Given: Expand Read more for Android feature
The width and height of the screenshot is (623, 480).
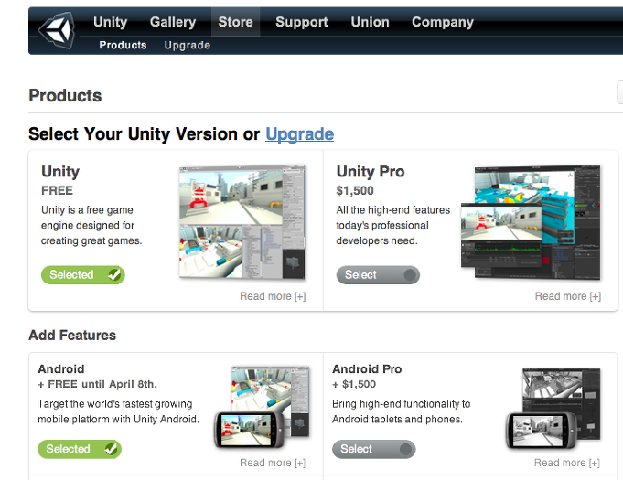Looking at the screenshot, I should pos(273,463).
